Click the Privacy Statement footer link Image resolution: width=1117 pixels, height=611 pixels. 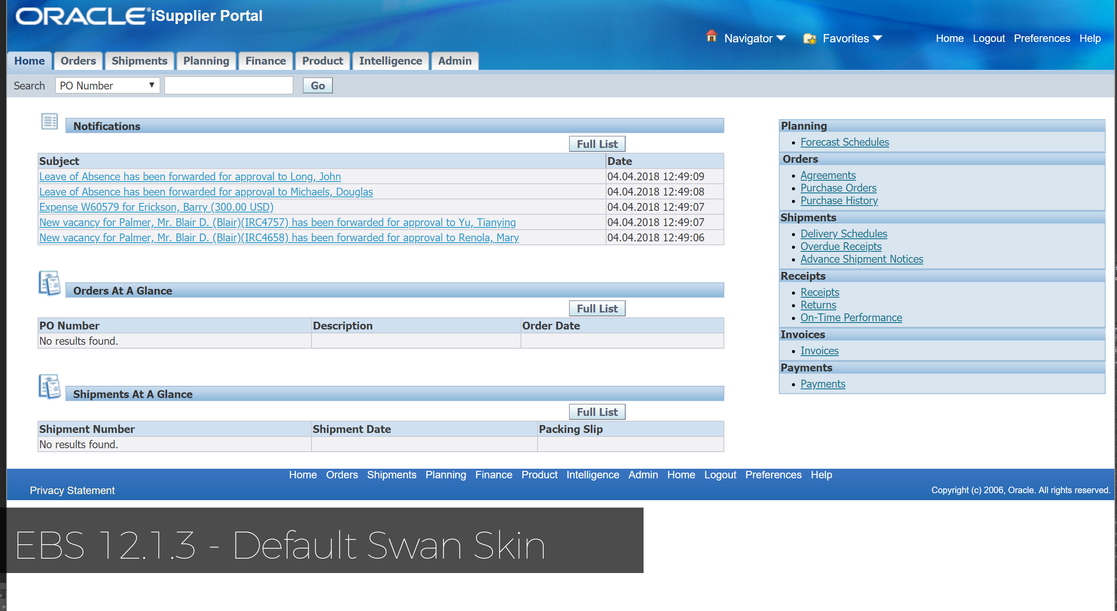72,491
